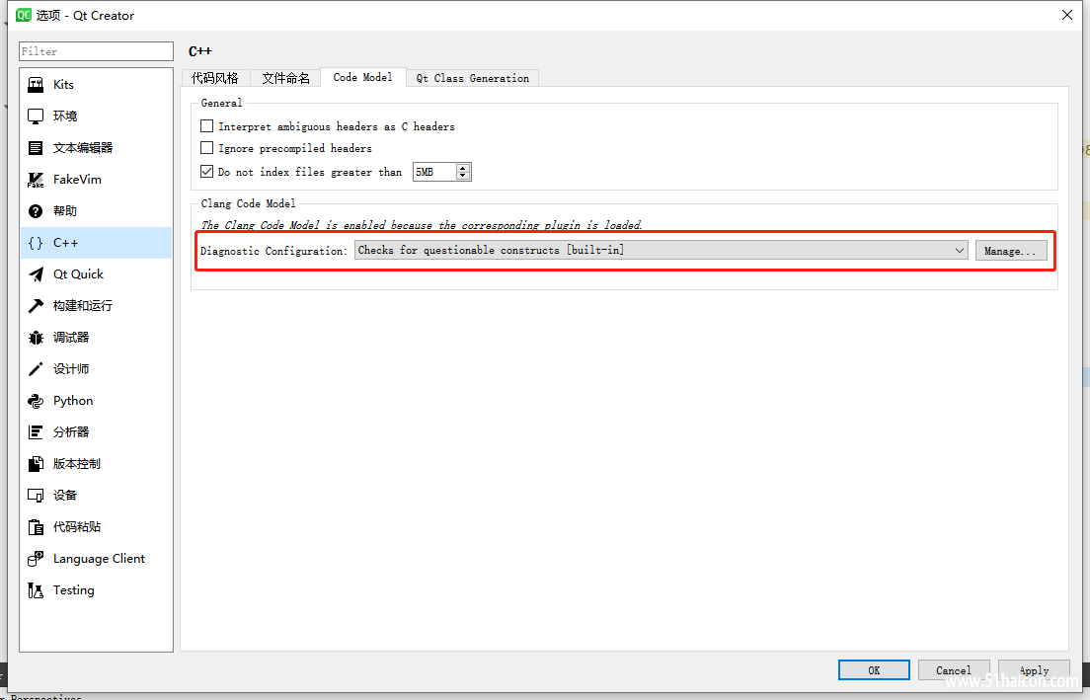Click the Build & Run (构建和运行) hammer icon
This screenshot has height=700, width=1090.
pos(36,306)
